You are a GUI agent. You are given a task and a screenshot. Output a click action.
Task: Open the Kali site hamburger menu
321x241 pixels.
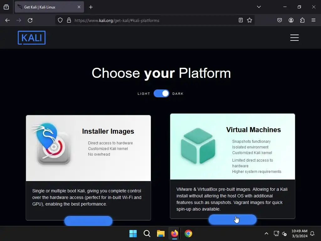[294, 38]
